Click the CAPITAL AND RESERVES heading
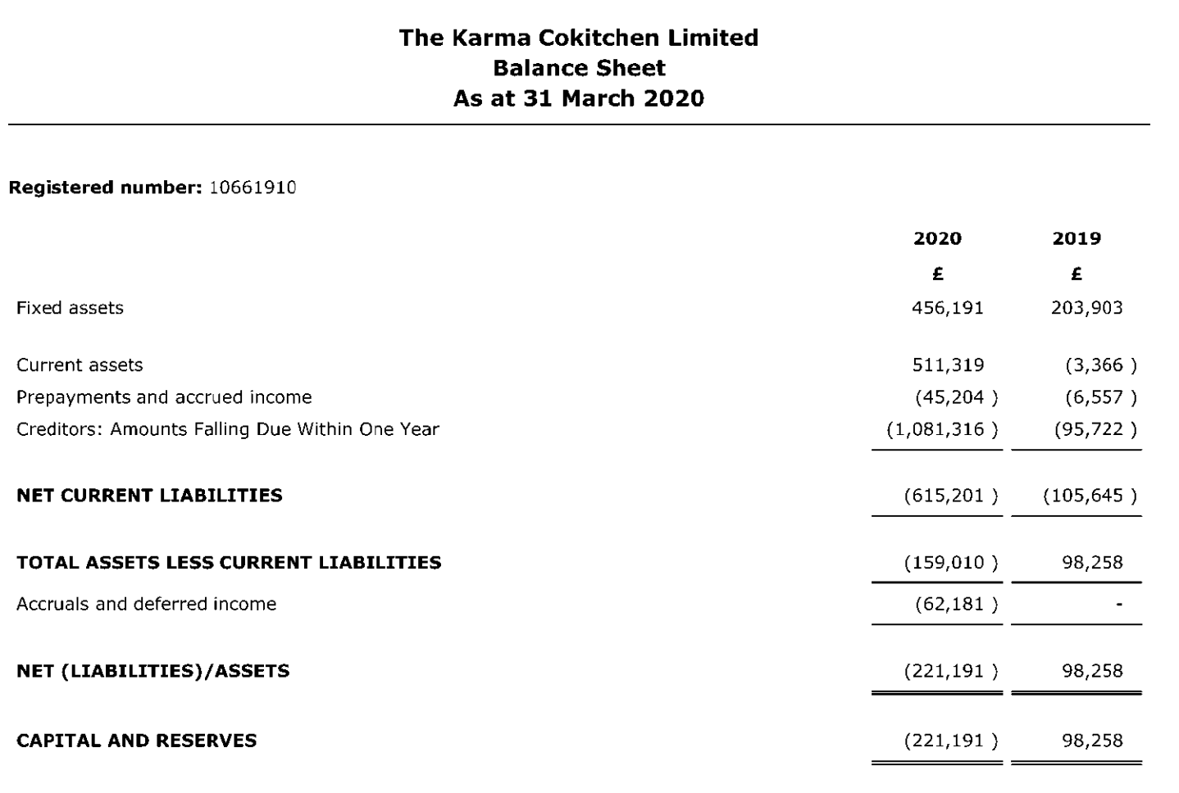 click(x=137, y=741)
